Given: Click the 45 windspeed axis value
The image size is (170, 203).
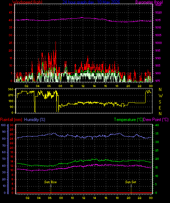Looking at the screenshot, I should point(11,12).
